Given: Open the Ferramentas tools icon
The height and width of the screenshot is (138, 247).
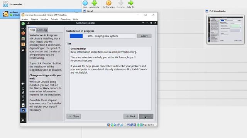Looking at the screenshot, I should coord(5,4).
